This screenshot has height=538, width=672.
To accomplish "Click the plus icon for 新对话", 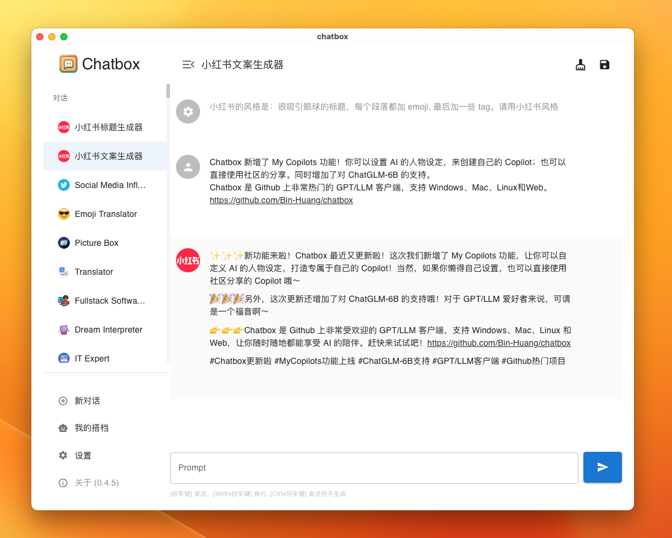I will pos(63,401).
